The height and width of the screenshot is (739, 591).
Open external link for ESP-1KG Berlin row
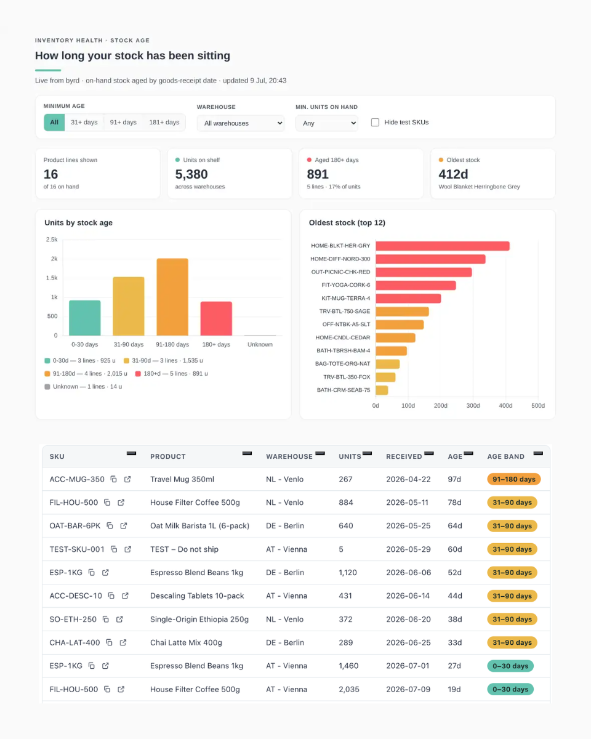(106, 573)
